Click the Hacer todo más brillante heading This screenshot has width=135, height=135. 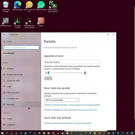click(x=57, y=118)
